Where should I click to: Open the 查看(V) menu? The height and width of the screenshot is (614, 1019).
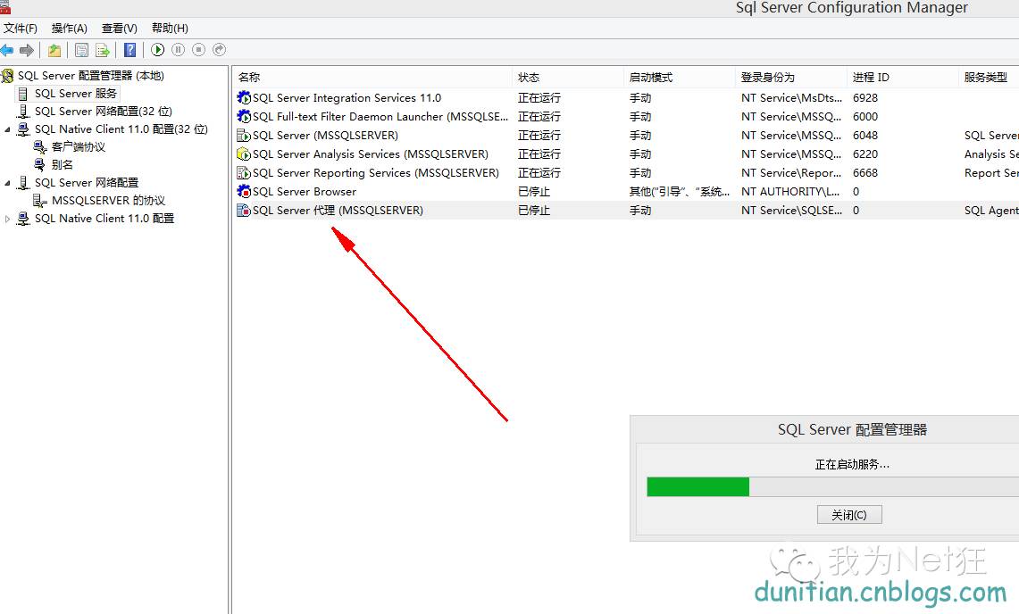point(120,28)
